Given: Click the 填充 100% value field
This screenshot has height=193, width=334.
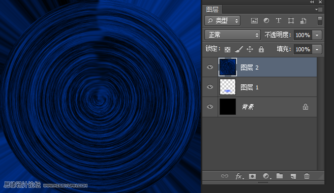Looking at the screenshot, I should click(302, 49).
